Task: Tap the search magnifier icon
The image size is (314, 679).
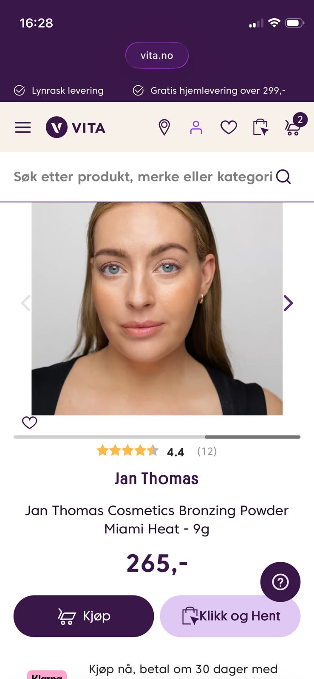Action: (283, 177)
